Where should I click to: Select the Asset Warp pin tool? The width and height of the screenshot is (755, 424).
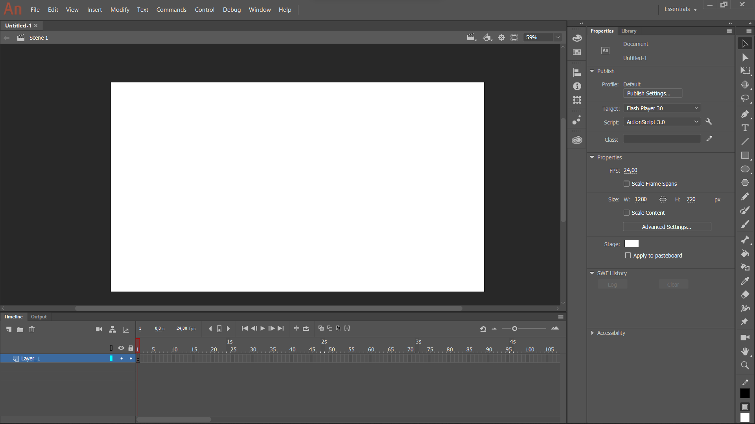click(x=745, y=322)
